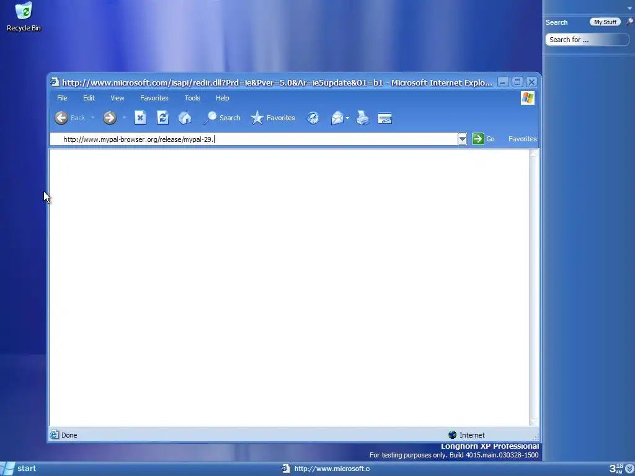Click the Edit page toolbar icon

pos(384,118)
